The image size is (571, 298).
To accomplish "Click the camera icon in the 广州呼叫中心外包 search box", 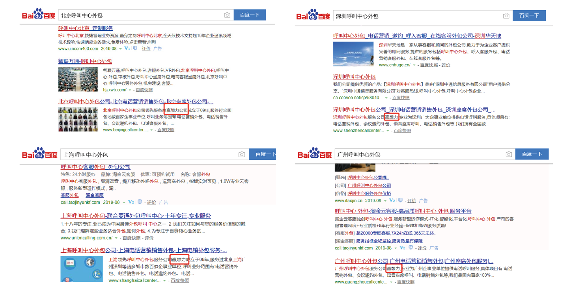I will coord(509,154).
